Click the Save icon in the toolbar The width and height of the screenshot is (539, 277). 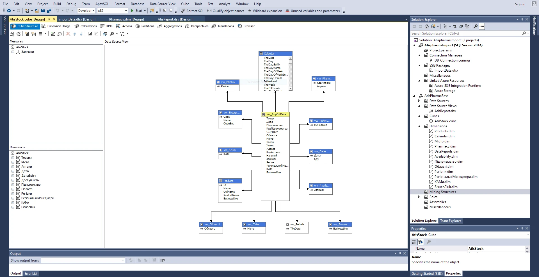pos(43,11)
